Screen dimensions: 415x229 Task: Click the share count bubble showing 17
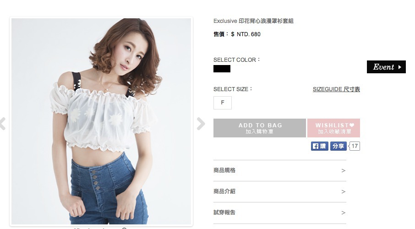pyautogui.click(x=355, y=146)
